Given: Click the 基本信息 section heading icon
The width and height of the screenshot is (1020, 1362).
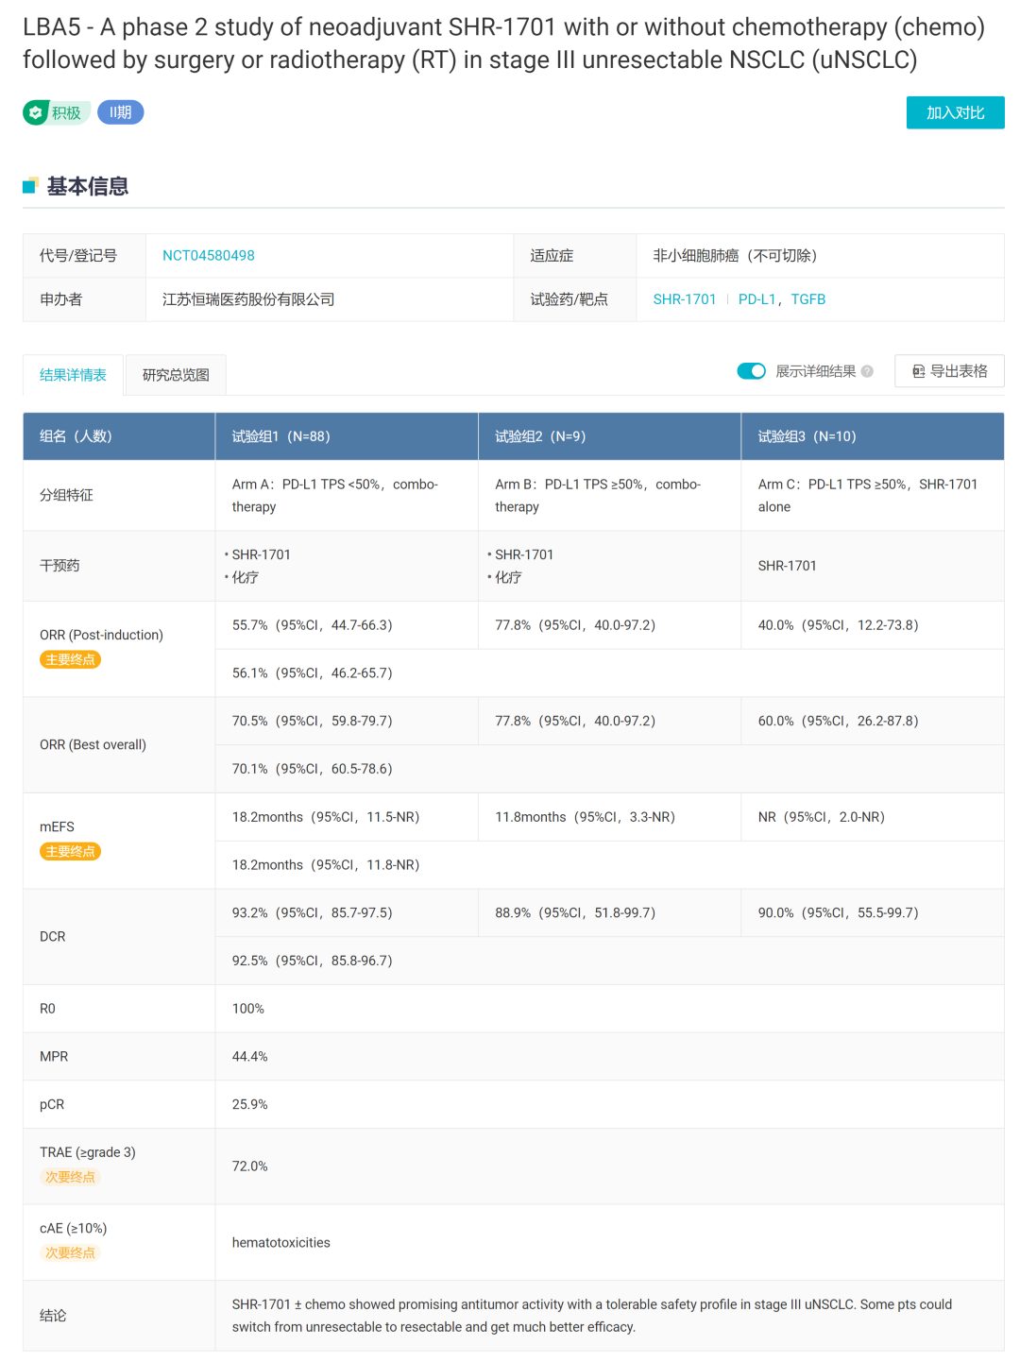Looking at the screenshot, I should (31, 186).
